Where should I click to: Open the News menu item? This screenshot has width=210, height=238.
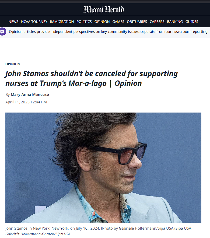coord(13,22)
